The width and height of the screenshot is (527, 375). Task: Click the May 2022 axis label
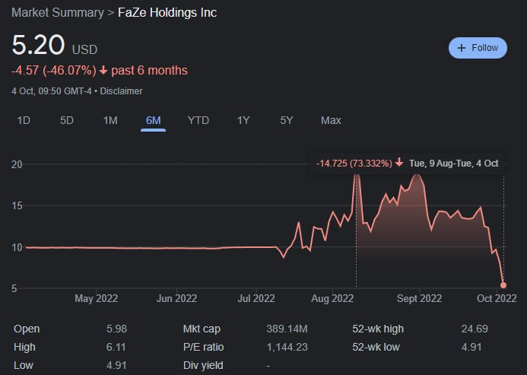(x=96, y=298)
